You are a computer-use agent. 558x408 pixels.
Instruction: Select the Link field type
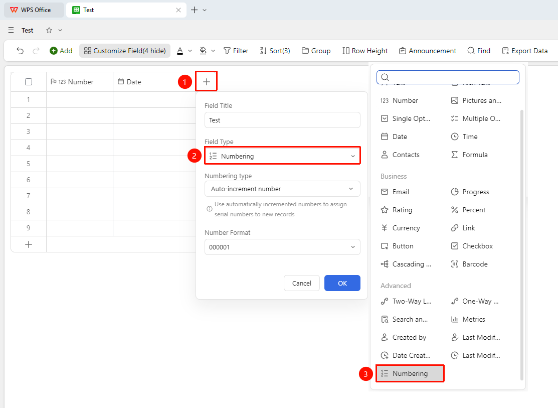pos(463,228)
